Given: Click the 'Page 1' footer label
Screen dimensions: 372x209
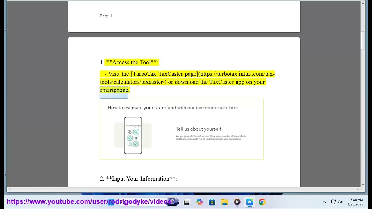Looking at the screenshot, I should click(106, 16).
